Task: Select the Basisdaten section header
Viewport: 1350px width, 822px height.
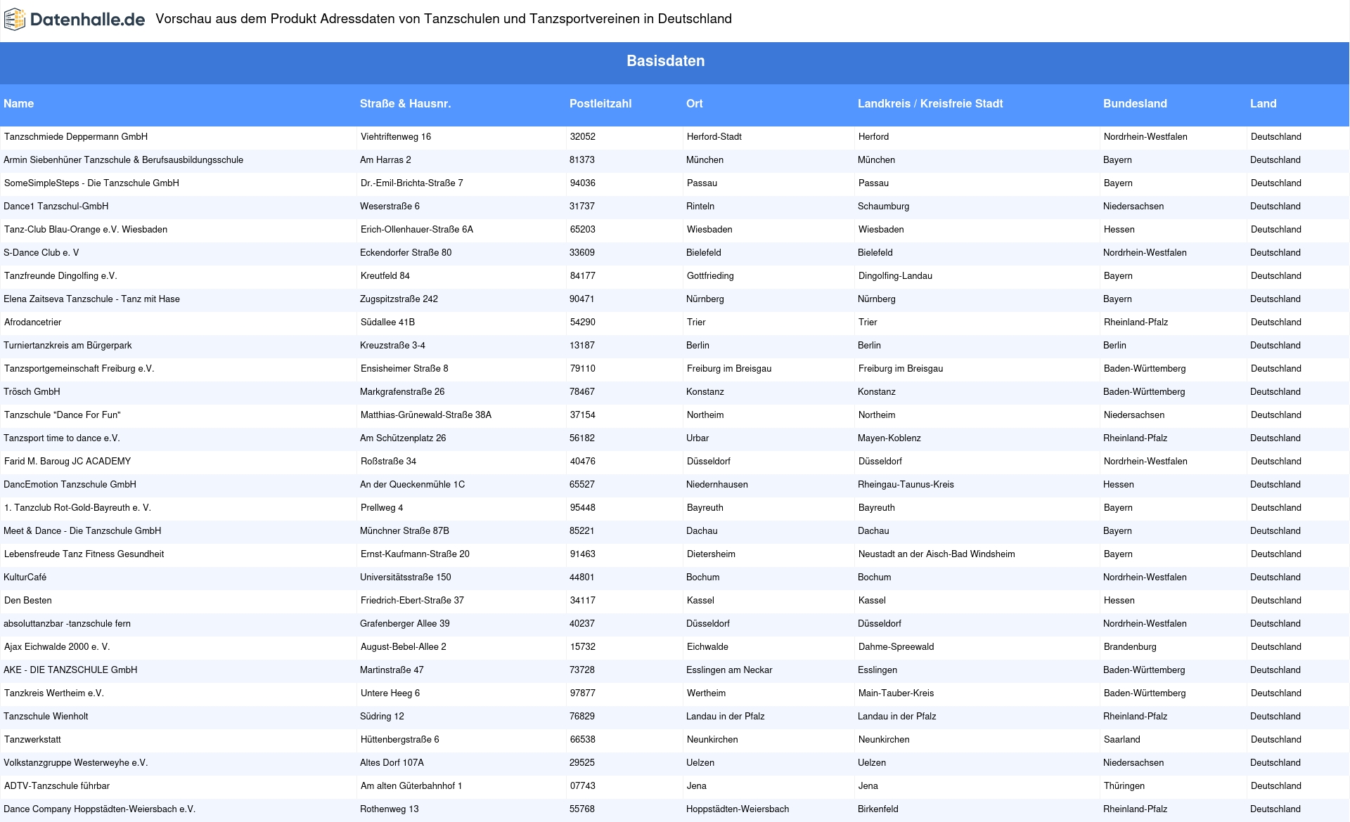Action: click(666, 61)
